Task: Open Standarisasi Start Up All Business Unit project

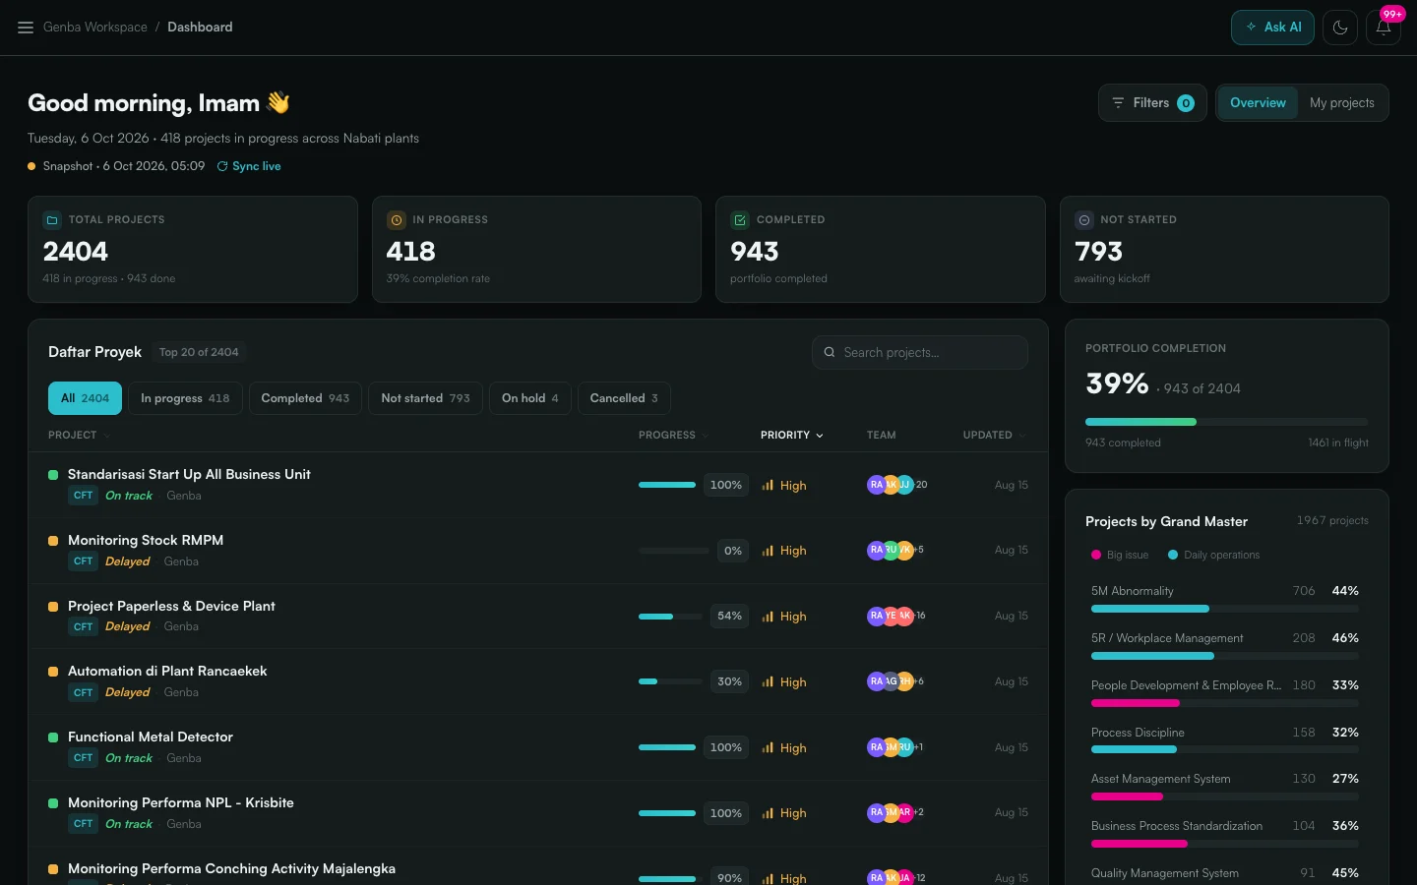Action: (189, 474)
